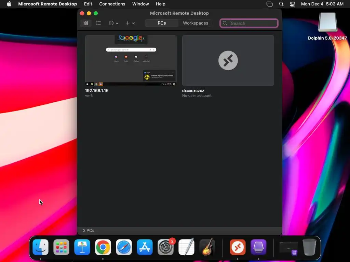This screenshot has height=262, width=350.
Task: Open GarageBand from the Dock
Action: tap(207, 247)
